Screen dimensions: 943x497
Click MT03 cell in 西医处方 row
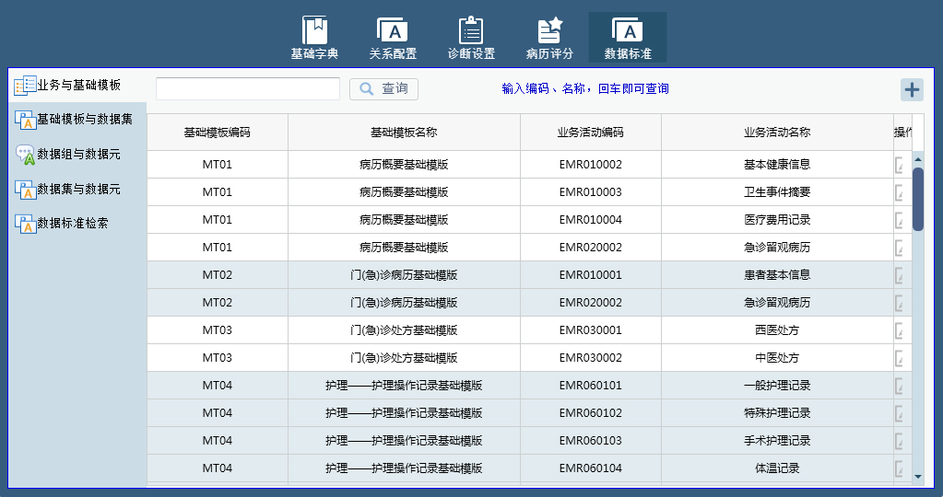(x=218, y=330)
